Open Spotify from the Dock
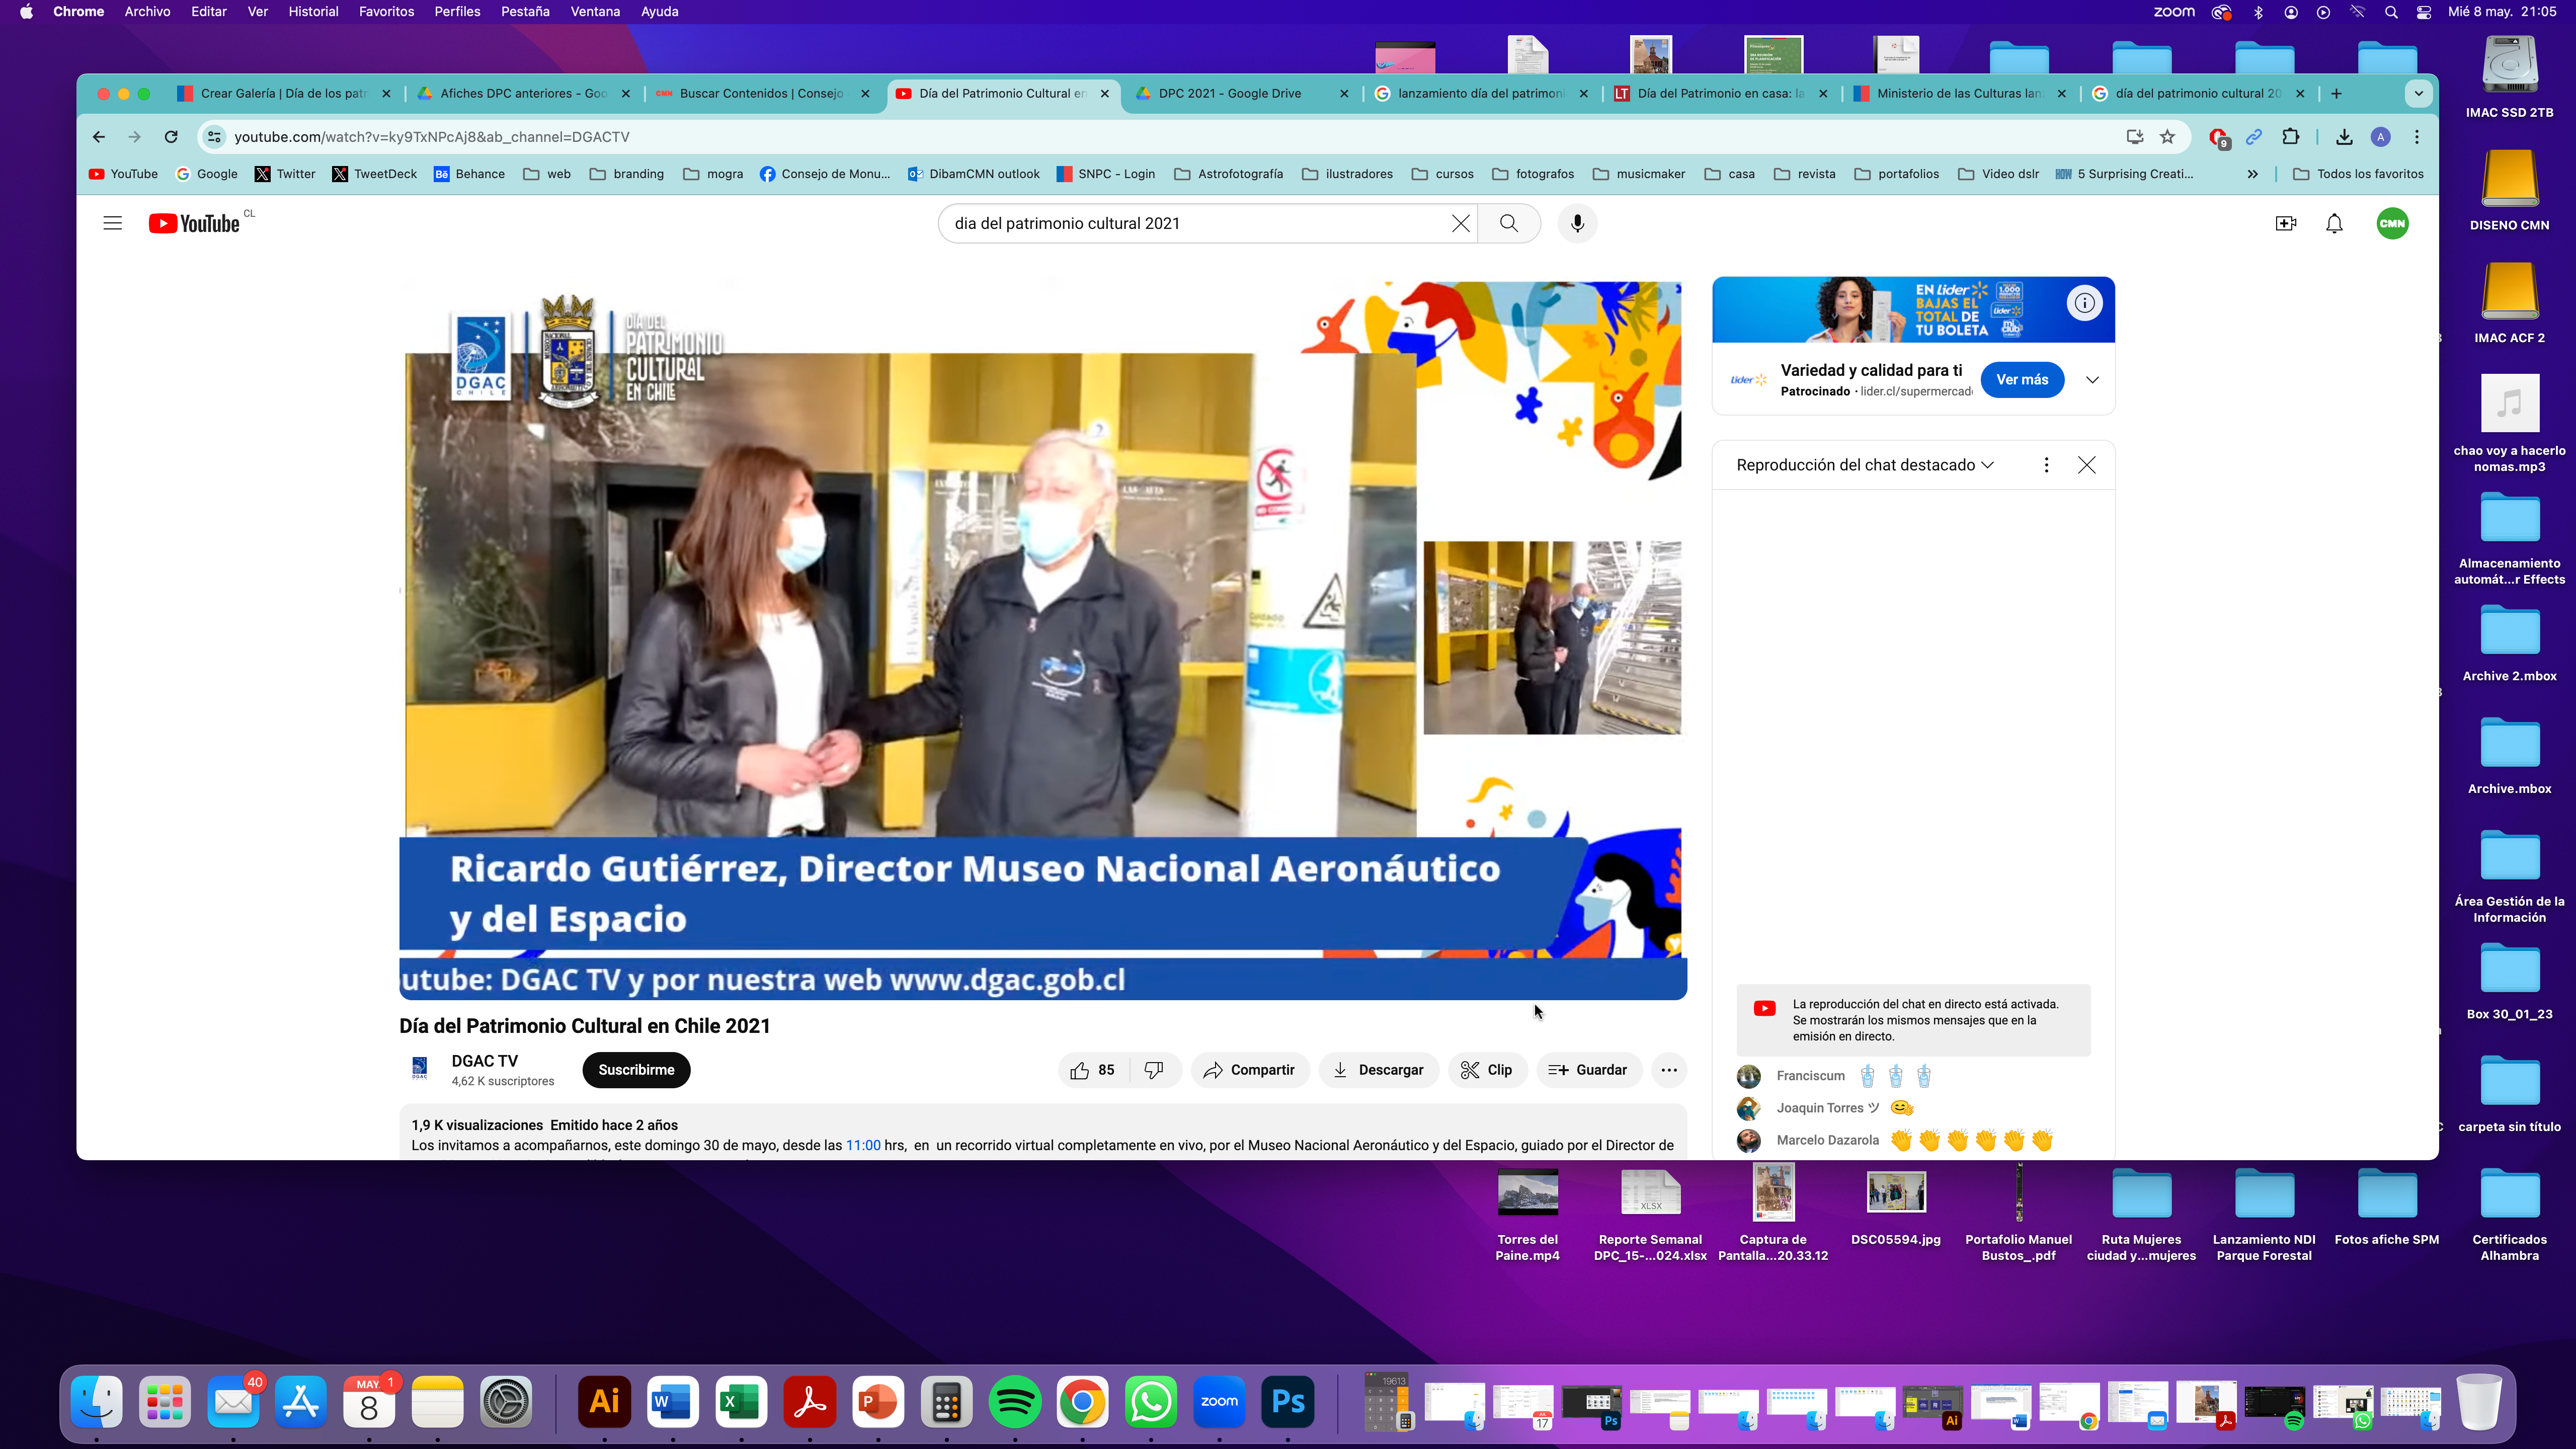This screenshot has width=2576, height=1449. click(1014, 1402)
